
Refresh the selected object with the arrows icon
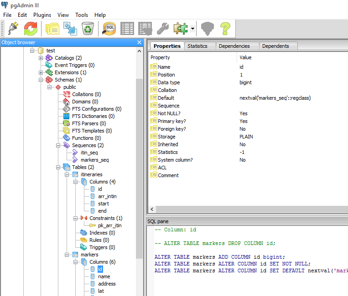pos(31,29)
